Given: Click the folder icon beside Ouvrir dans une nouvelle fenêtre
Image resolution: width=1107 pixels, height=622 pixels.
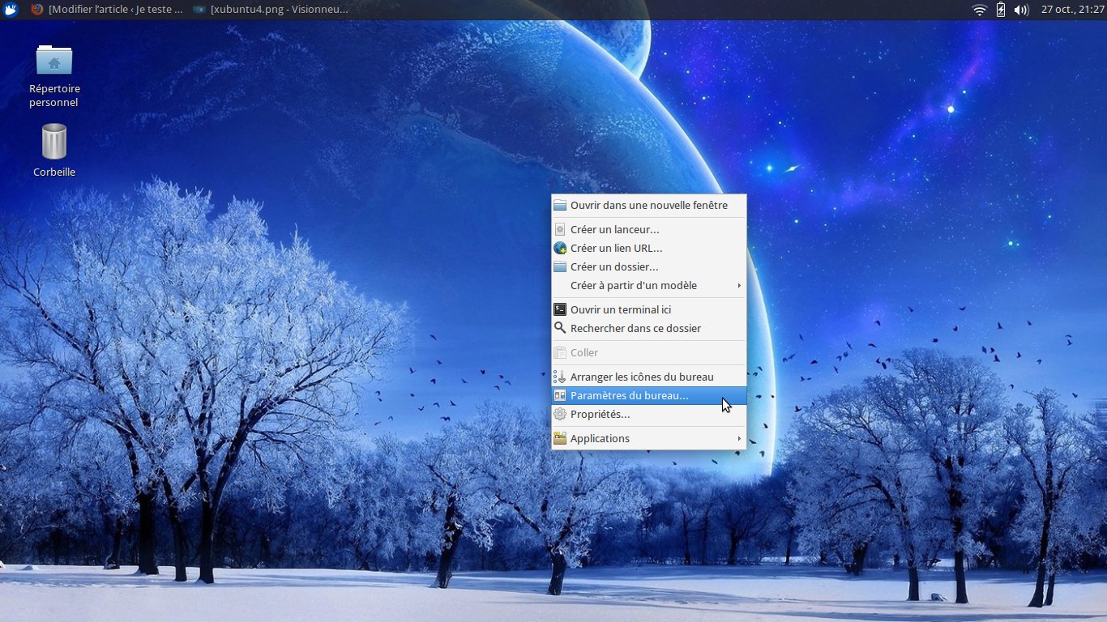Looking at the screenshot, I should (x=560, y=205).
